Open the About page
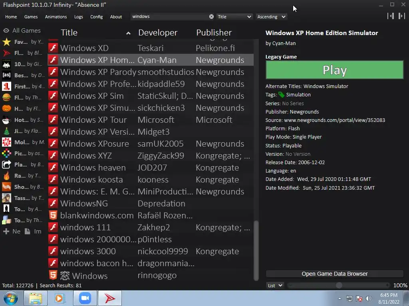This screenshot has width=409, height=306. coord(116,17)
